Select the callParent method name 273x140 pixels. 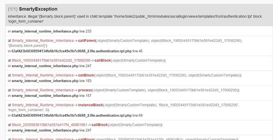(x=87, y=41)
